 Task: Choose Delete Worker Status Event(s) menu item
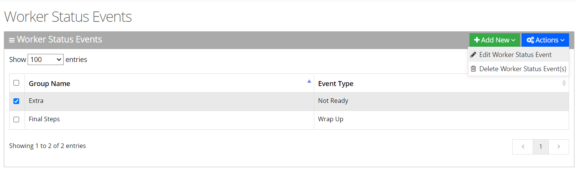point(522,69)
